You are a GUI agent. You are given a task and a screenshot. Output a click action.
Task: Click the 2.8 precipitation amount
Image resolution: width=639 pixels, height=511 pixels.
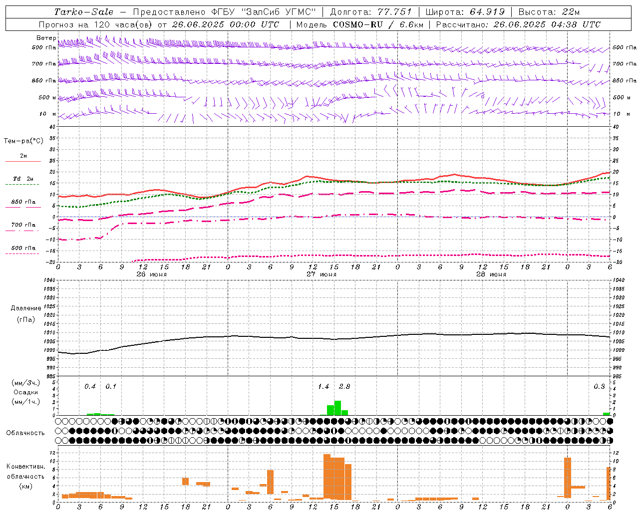pyautogui.click(x=344, y=386)
